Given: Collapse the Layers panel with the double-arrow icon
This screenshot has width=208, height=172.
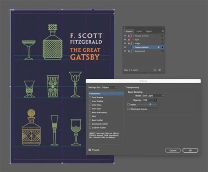Looking at the screenshot, I should tap(163, 28).
